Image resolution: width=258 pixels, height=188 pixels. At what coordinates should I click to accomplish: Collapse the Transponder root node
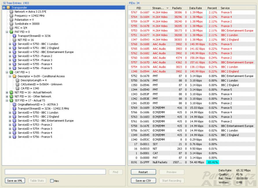tap(4, 8)
